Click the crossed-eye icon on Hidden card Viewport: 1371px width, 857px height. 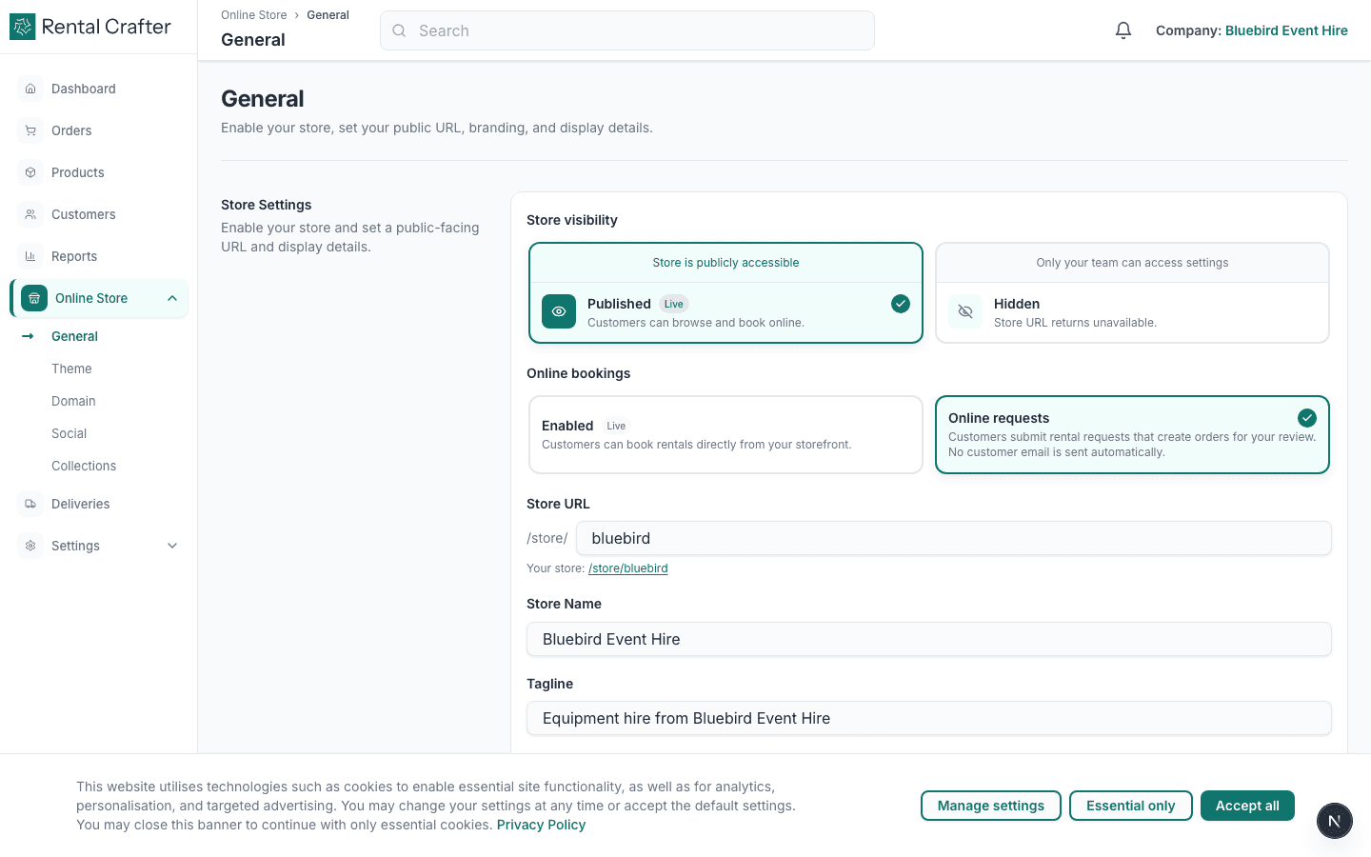coord(965,311)
